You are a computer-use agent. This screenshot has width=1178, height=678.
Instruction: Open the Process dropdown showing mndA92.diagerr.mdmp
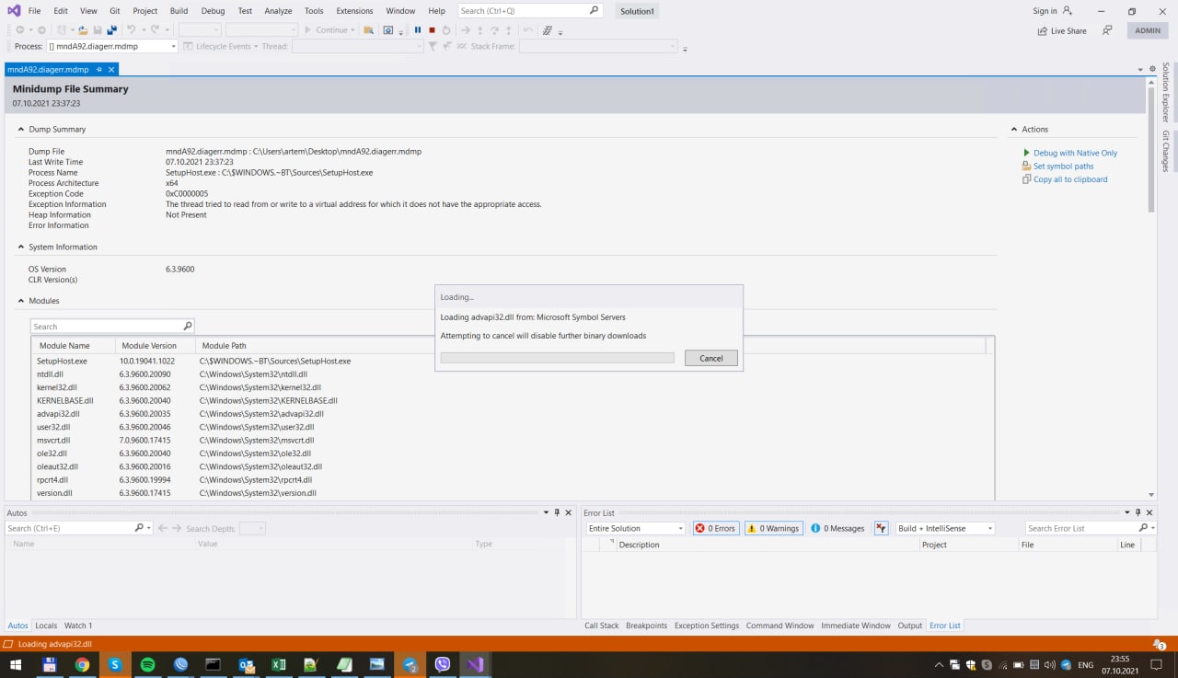[x=112, y=46]
